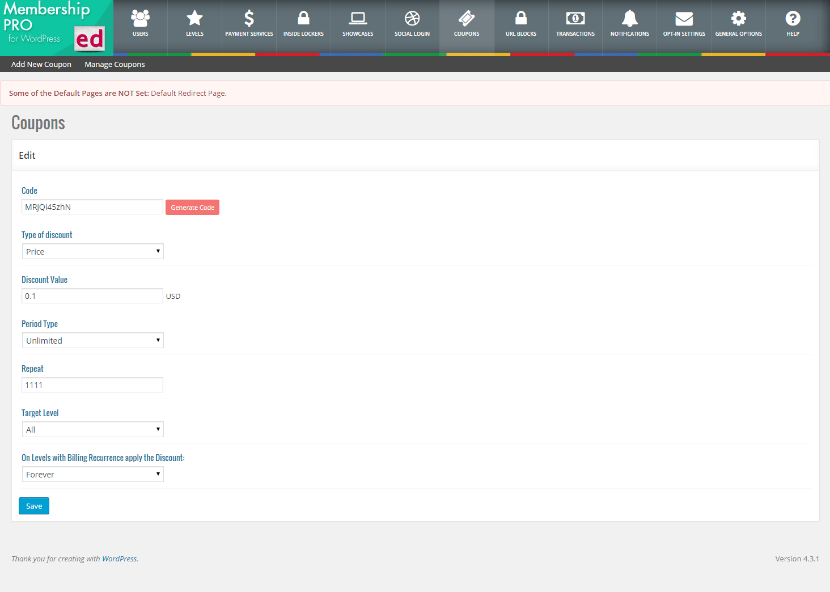This screenshot has width=830, height=592.
Task: Click the Levels star icon
Action: [x=194, y=19]
